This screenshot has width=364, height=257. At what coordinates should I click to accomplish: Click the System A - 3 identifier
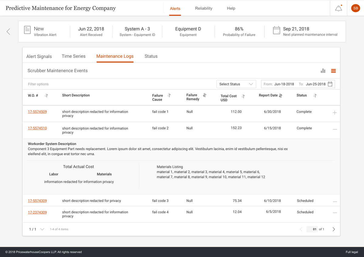(137, 29)
